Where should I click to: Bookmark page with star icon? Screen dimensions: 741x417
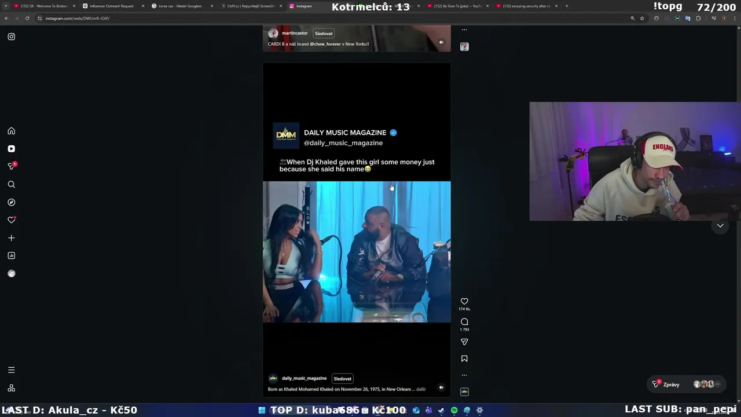click(x=642, y=19)
